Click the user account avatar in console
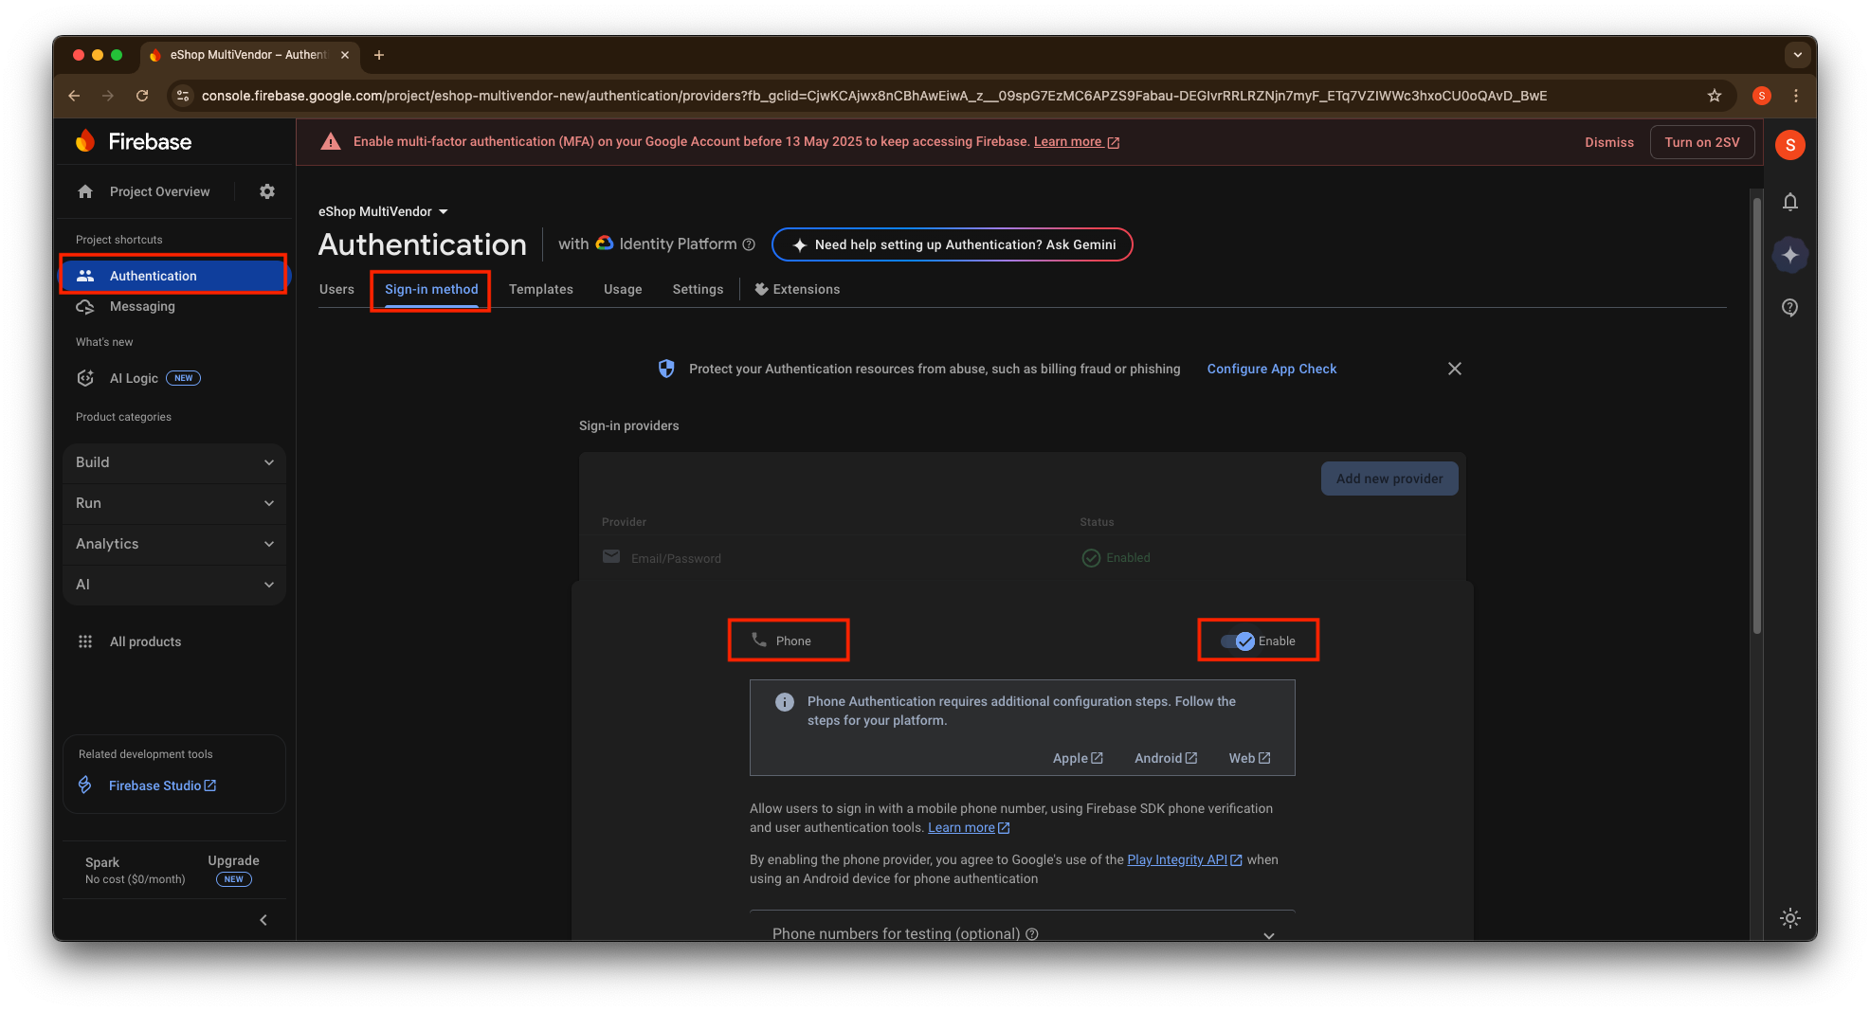Image resolution: width=1870 pixels, height=1011 pixels. point(1789,144)
